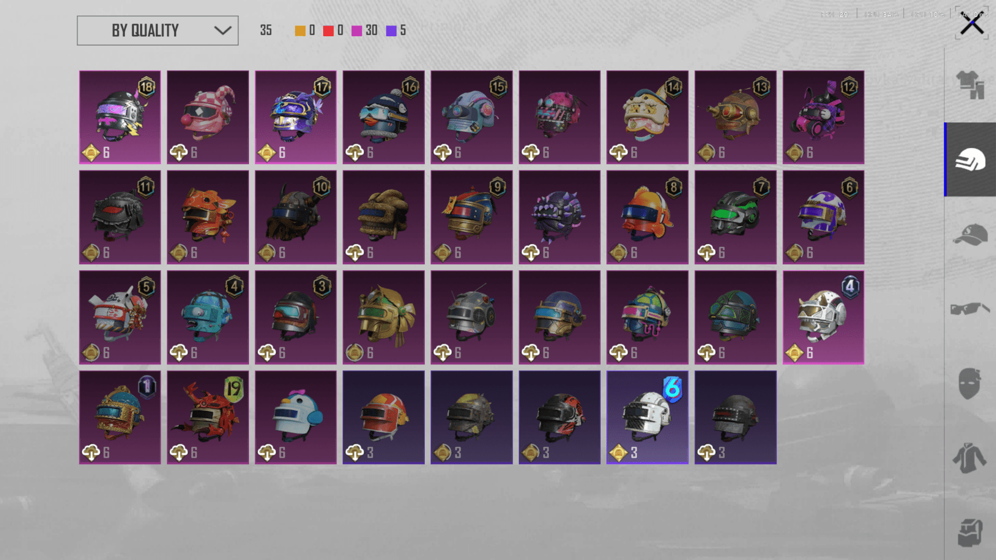The width and height of the screenshot is (996, 560).
Task: Click the dropdown chevron arrow
Action: (223, 31)
